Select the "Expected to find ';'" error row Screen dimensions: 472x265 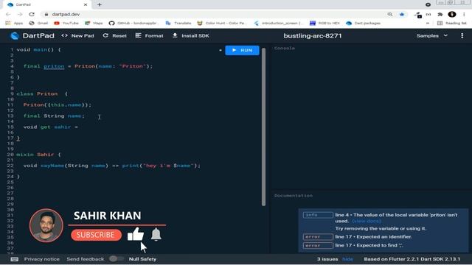383,245
